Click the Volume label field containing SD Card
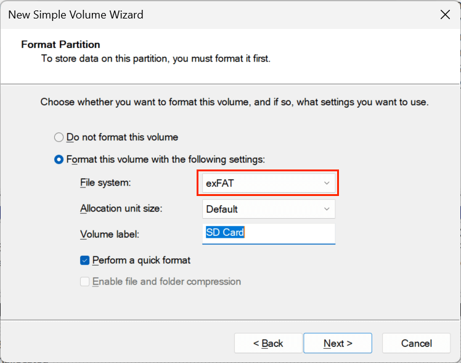 268,233
